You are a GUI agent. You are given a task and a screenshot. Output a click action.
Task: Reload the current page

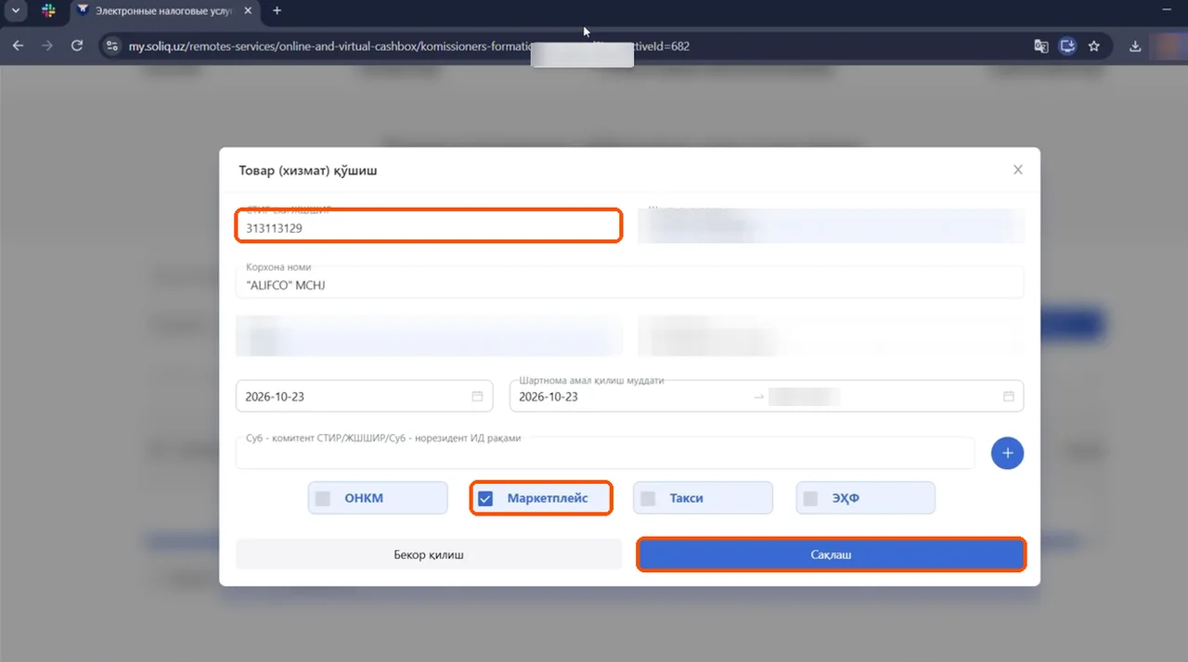(77, 45)
